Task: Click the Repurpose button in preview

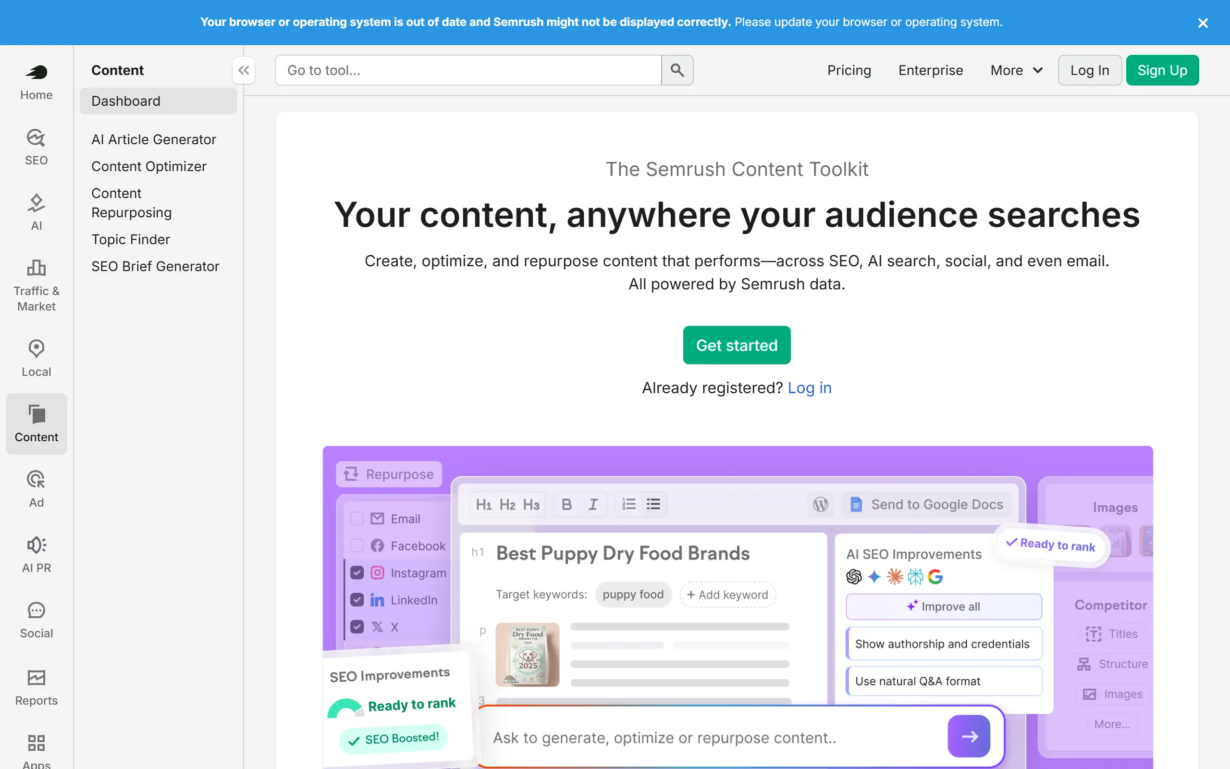Action: (x=389, y=474)
